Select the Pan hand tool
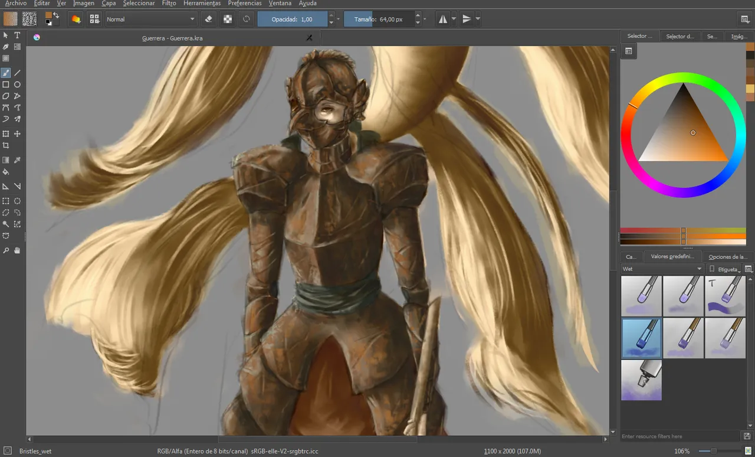Image resolution: width=755 pixels, height=457 pixels. coord(17,250)
